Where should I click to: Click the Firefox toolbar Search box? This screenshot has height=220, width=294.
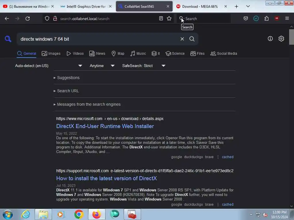click(x=204, y=19)
